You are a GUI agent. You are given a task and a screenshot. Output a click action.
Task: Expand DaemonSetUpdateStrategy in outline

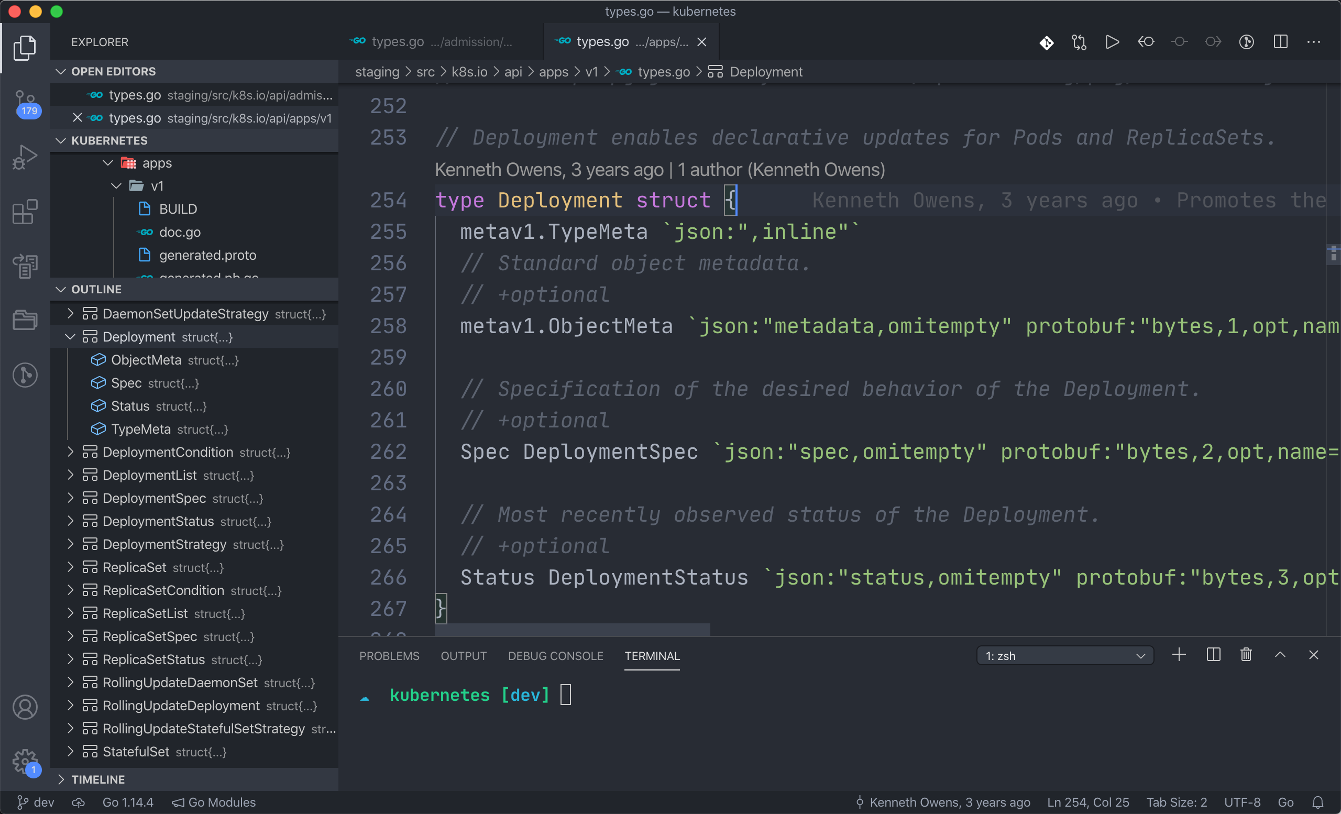[x=70, y=313]
